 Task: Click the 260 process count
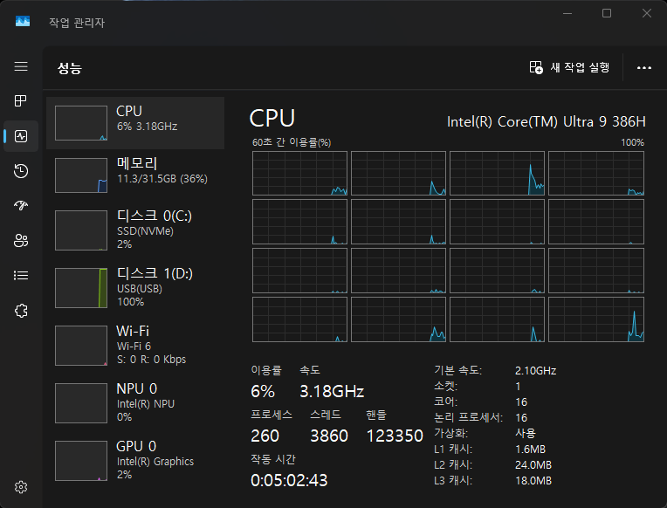coord(265,436)
